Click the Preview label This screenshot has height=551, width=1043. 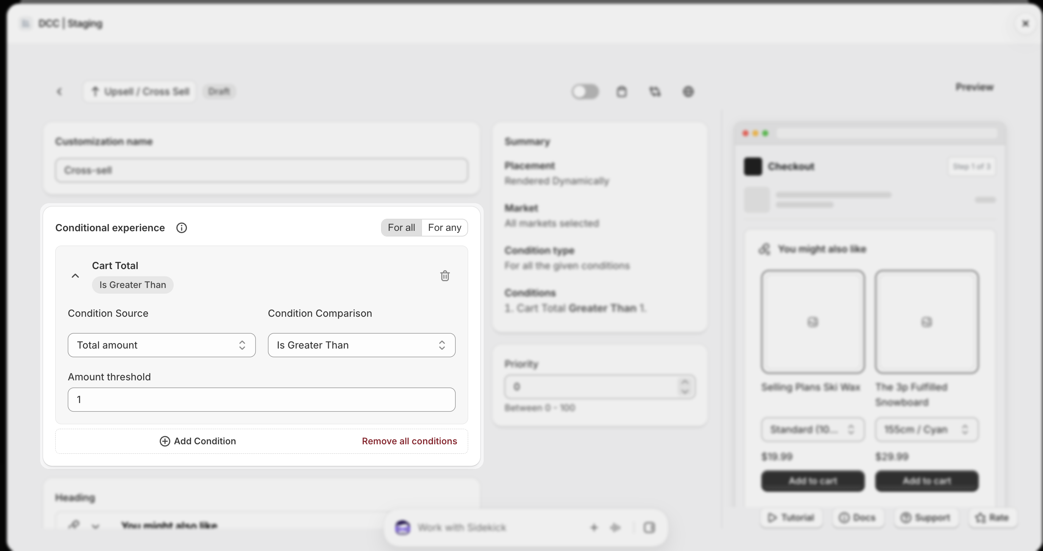point(975,87)
